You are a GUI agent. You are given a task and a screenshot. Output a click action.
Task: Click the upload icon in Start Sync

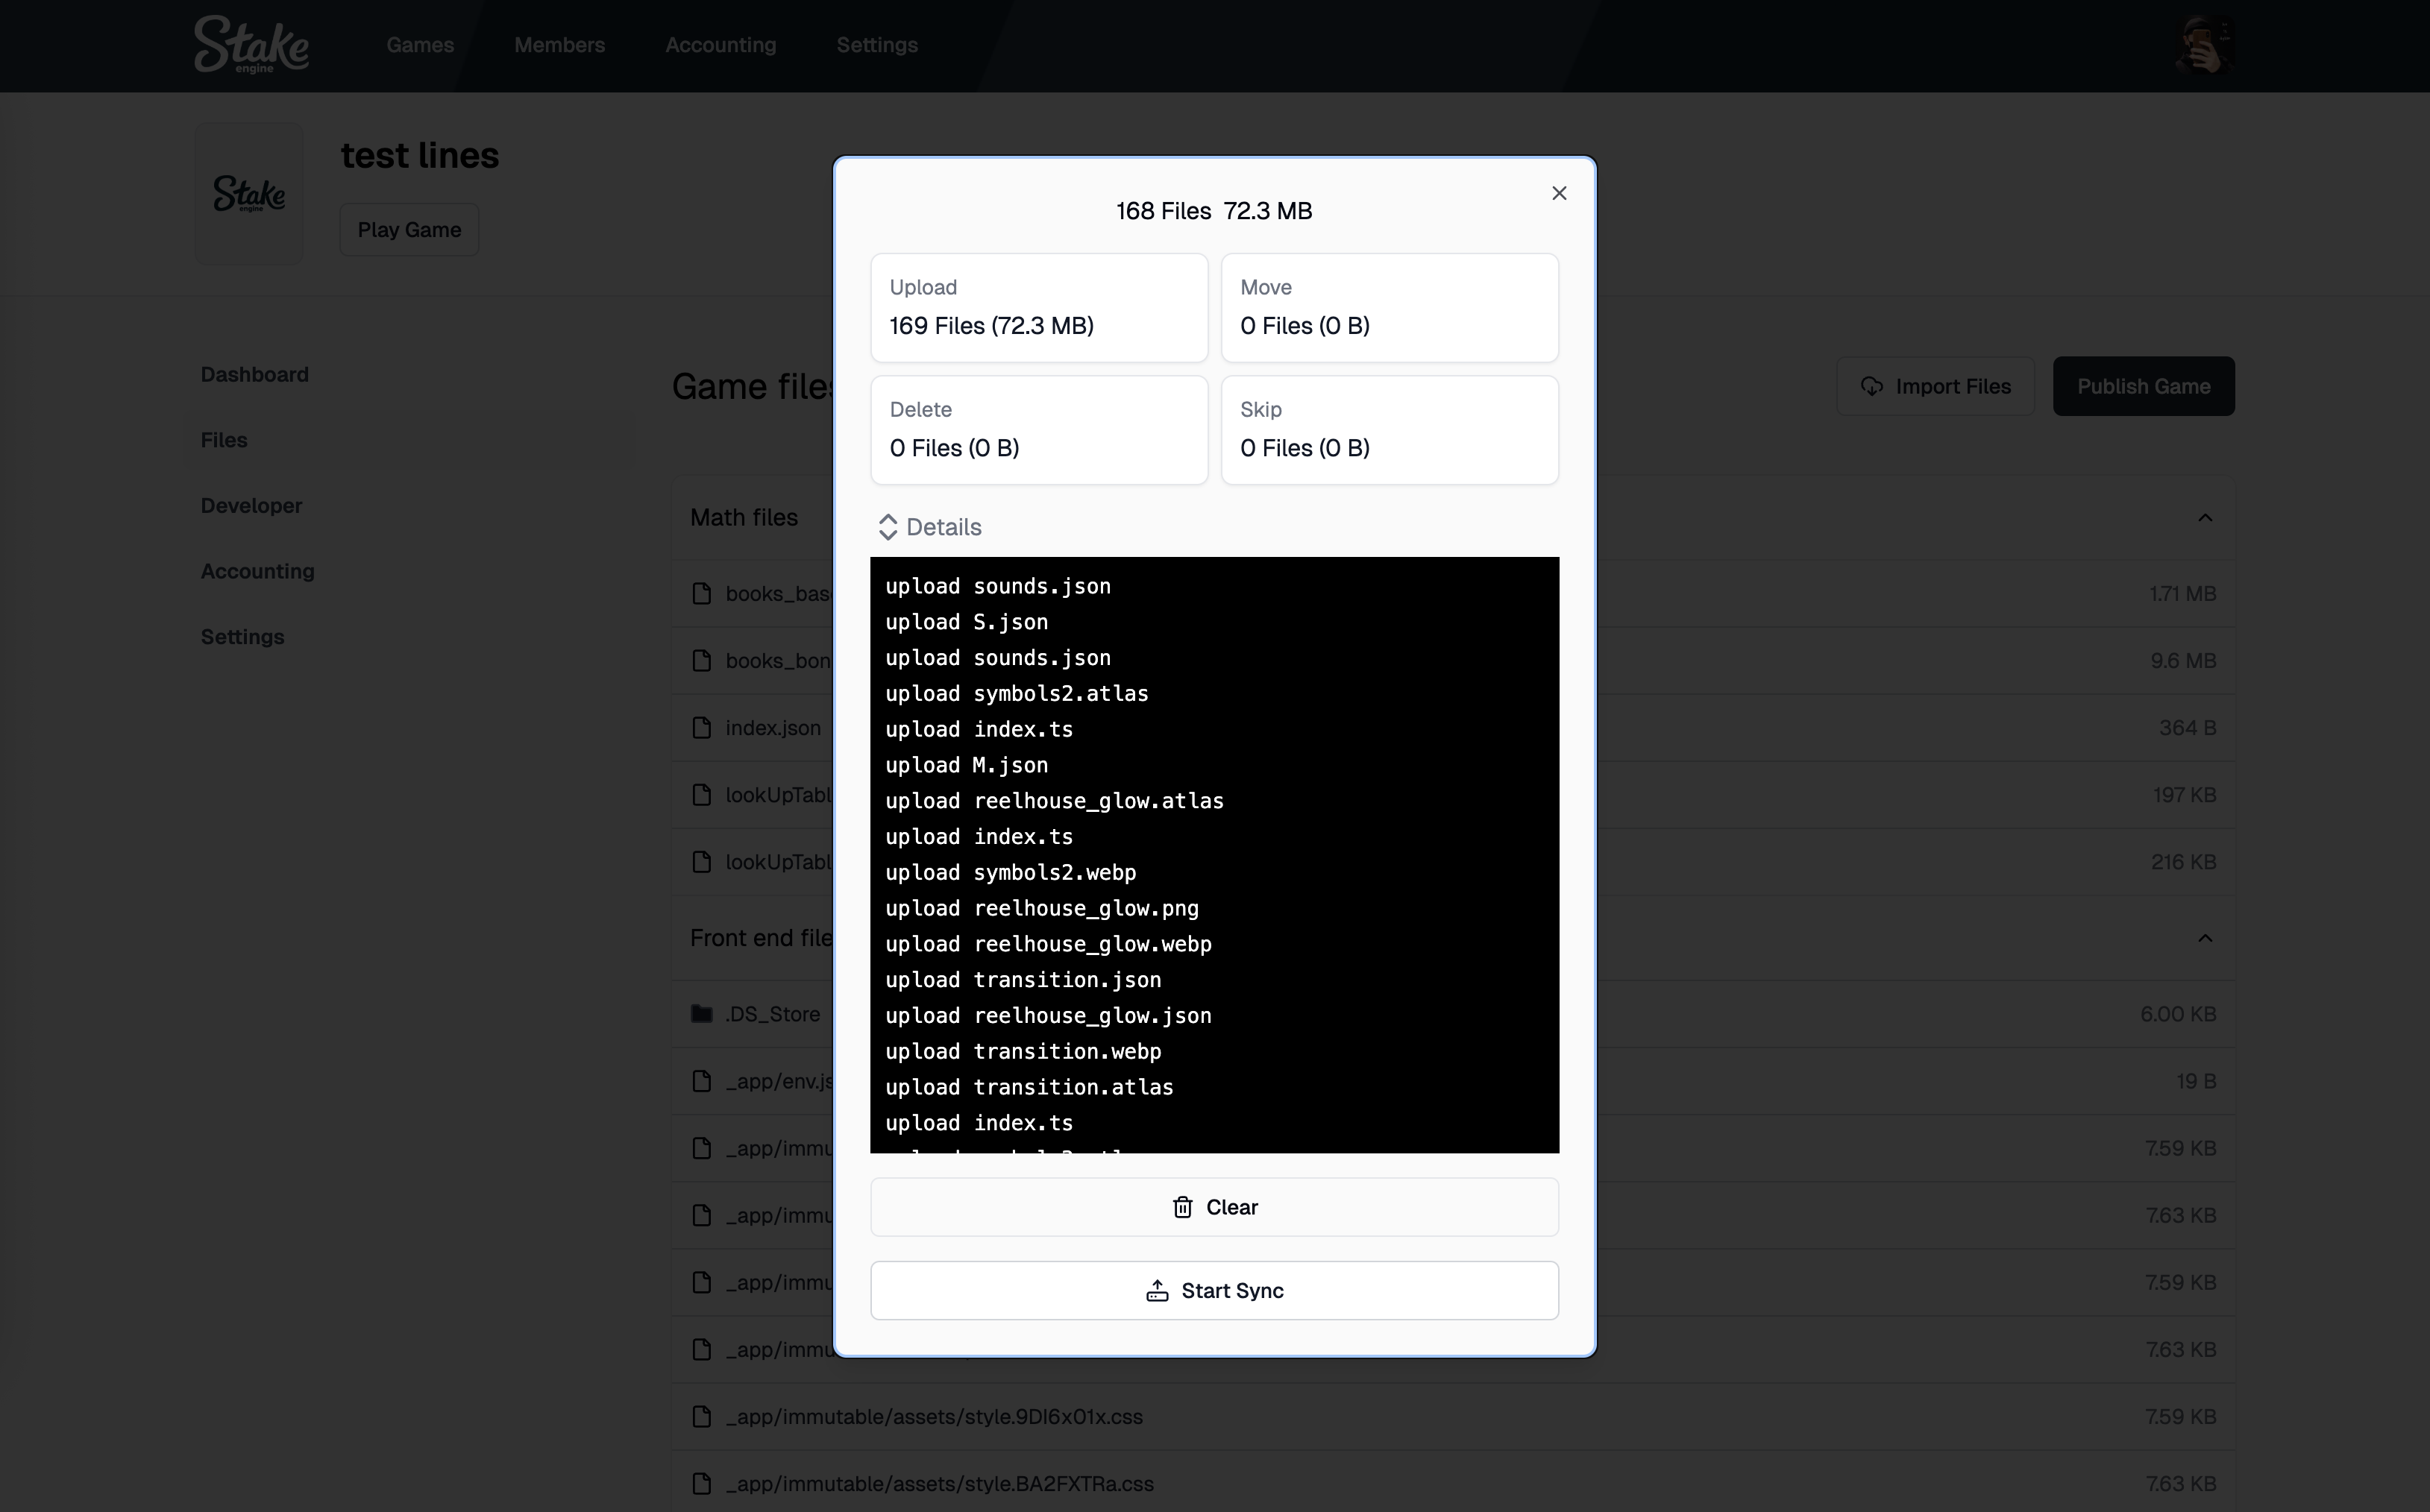[x=1158, y=1291]
